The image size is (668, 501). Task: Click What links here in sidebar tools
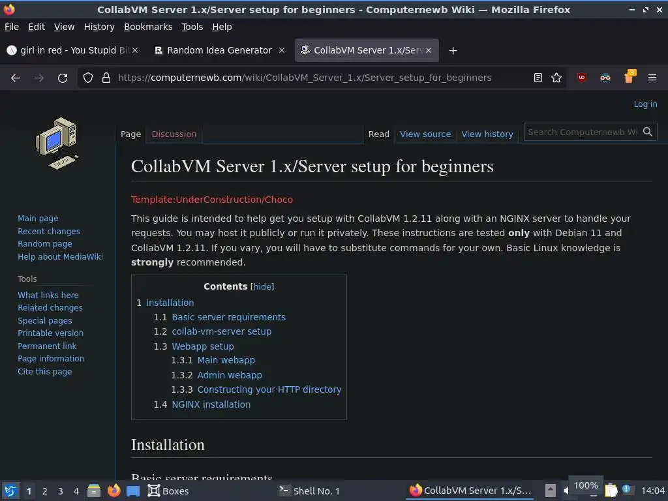(x=48, y=296)
